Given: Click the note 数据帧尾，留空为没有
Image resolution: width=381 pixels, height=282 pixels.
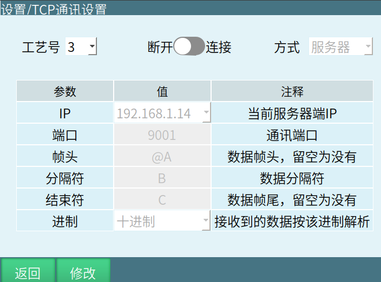Looking at the screenshot, I should pos(292,199).
